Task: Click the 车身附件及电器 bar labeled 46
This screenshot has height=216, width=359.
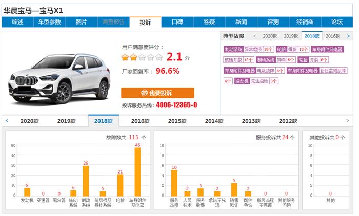Action: [137, 172]
